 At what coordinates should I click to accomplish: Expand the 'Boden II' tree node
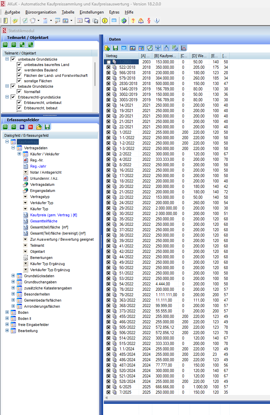pyautogui.click(x=7, y=319)
